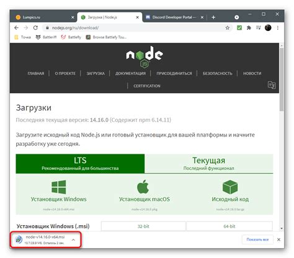Open the НОВОСТИ menu item
Viewport: 294px width, 258px height.
tap(252, 73)
